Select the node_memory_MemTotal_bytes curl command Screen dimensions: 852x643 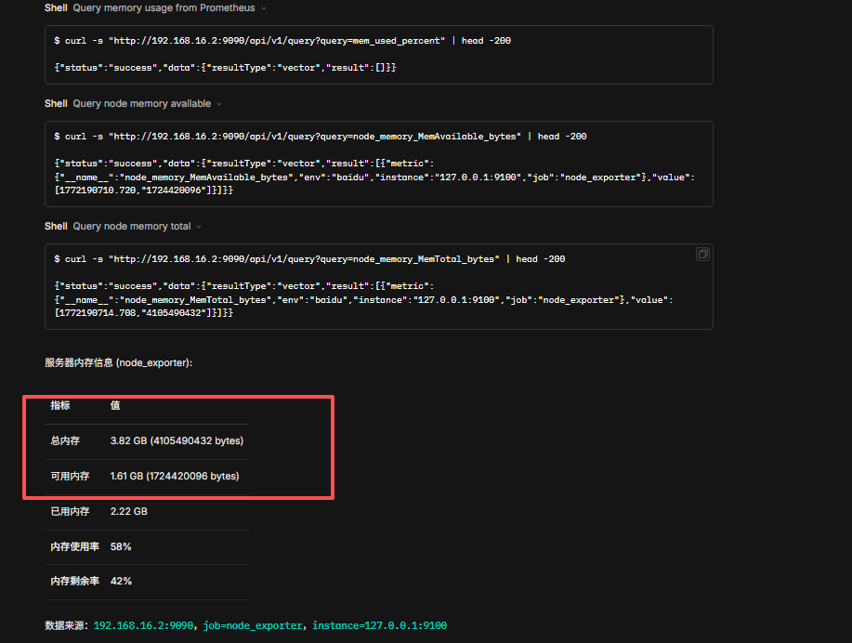pyautogui.click(x=309, y=259)
